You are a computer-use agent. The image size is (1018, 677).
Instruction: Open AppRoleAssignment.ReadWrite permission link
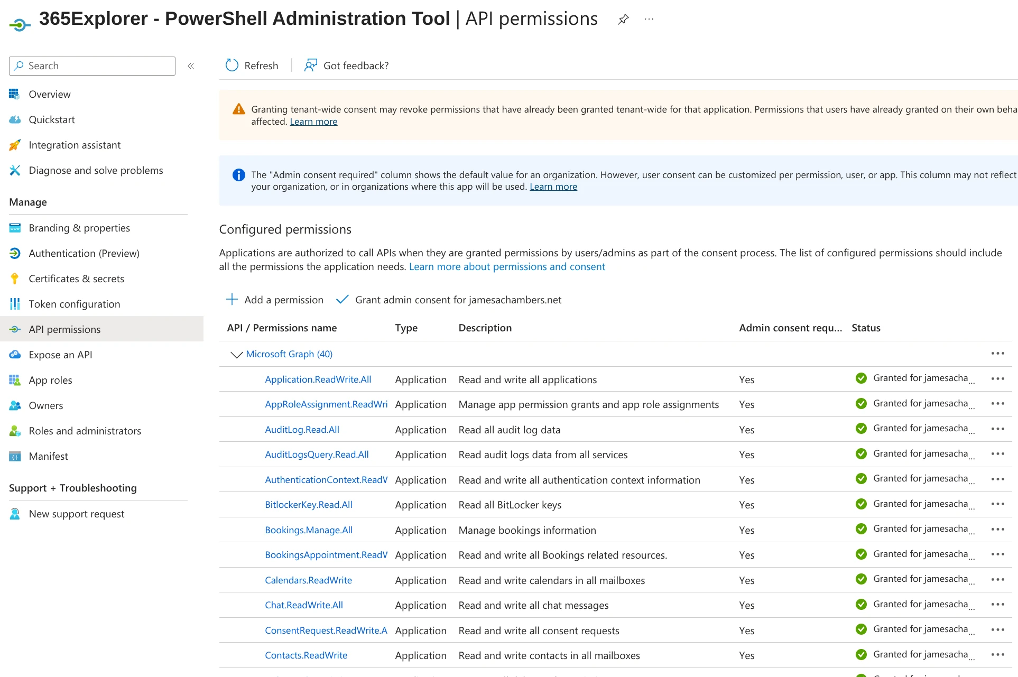326,404
